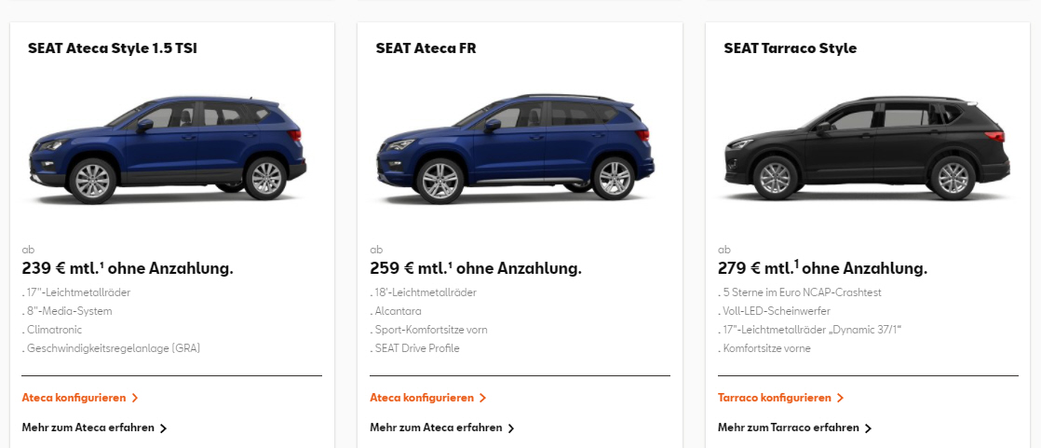The width and height of the screenshot is (1041, 448).
Task: Follow Mehr zum Ateca erfahren under Ateca FR
Action: pyautogui.click(x=436, y=428)
